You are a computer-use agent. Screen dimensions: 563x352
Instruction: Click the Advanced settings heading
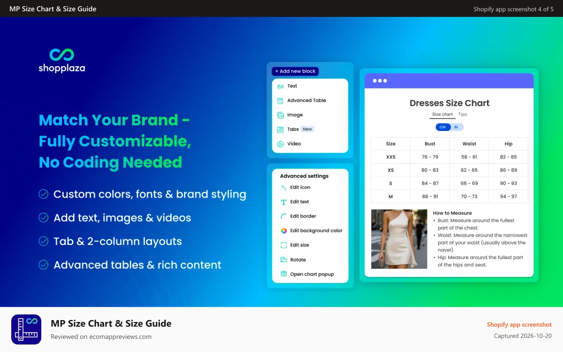pos(304,176)
